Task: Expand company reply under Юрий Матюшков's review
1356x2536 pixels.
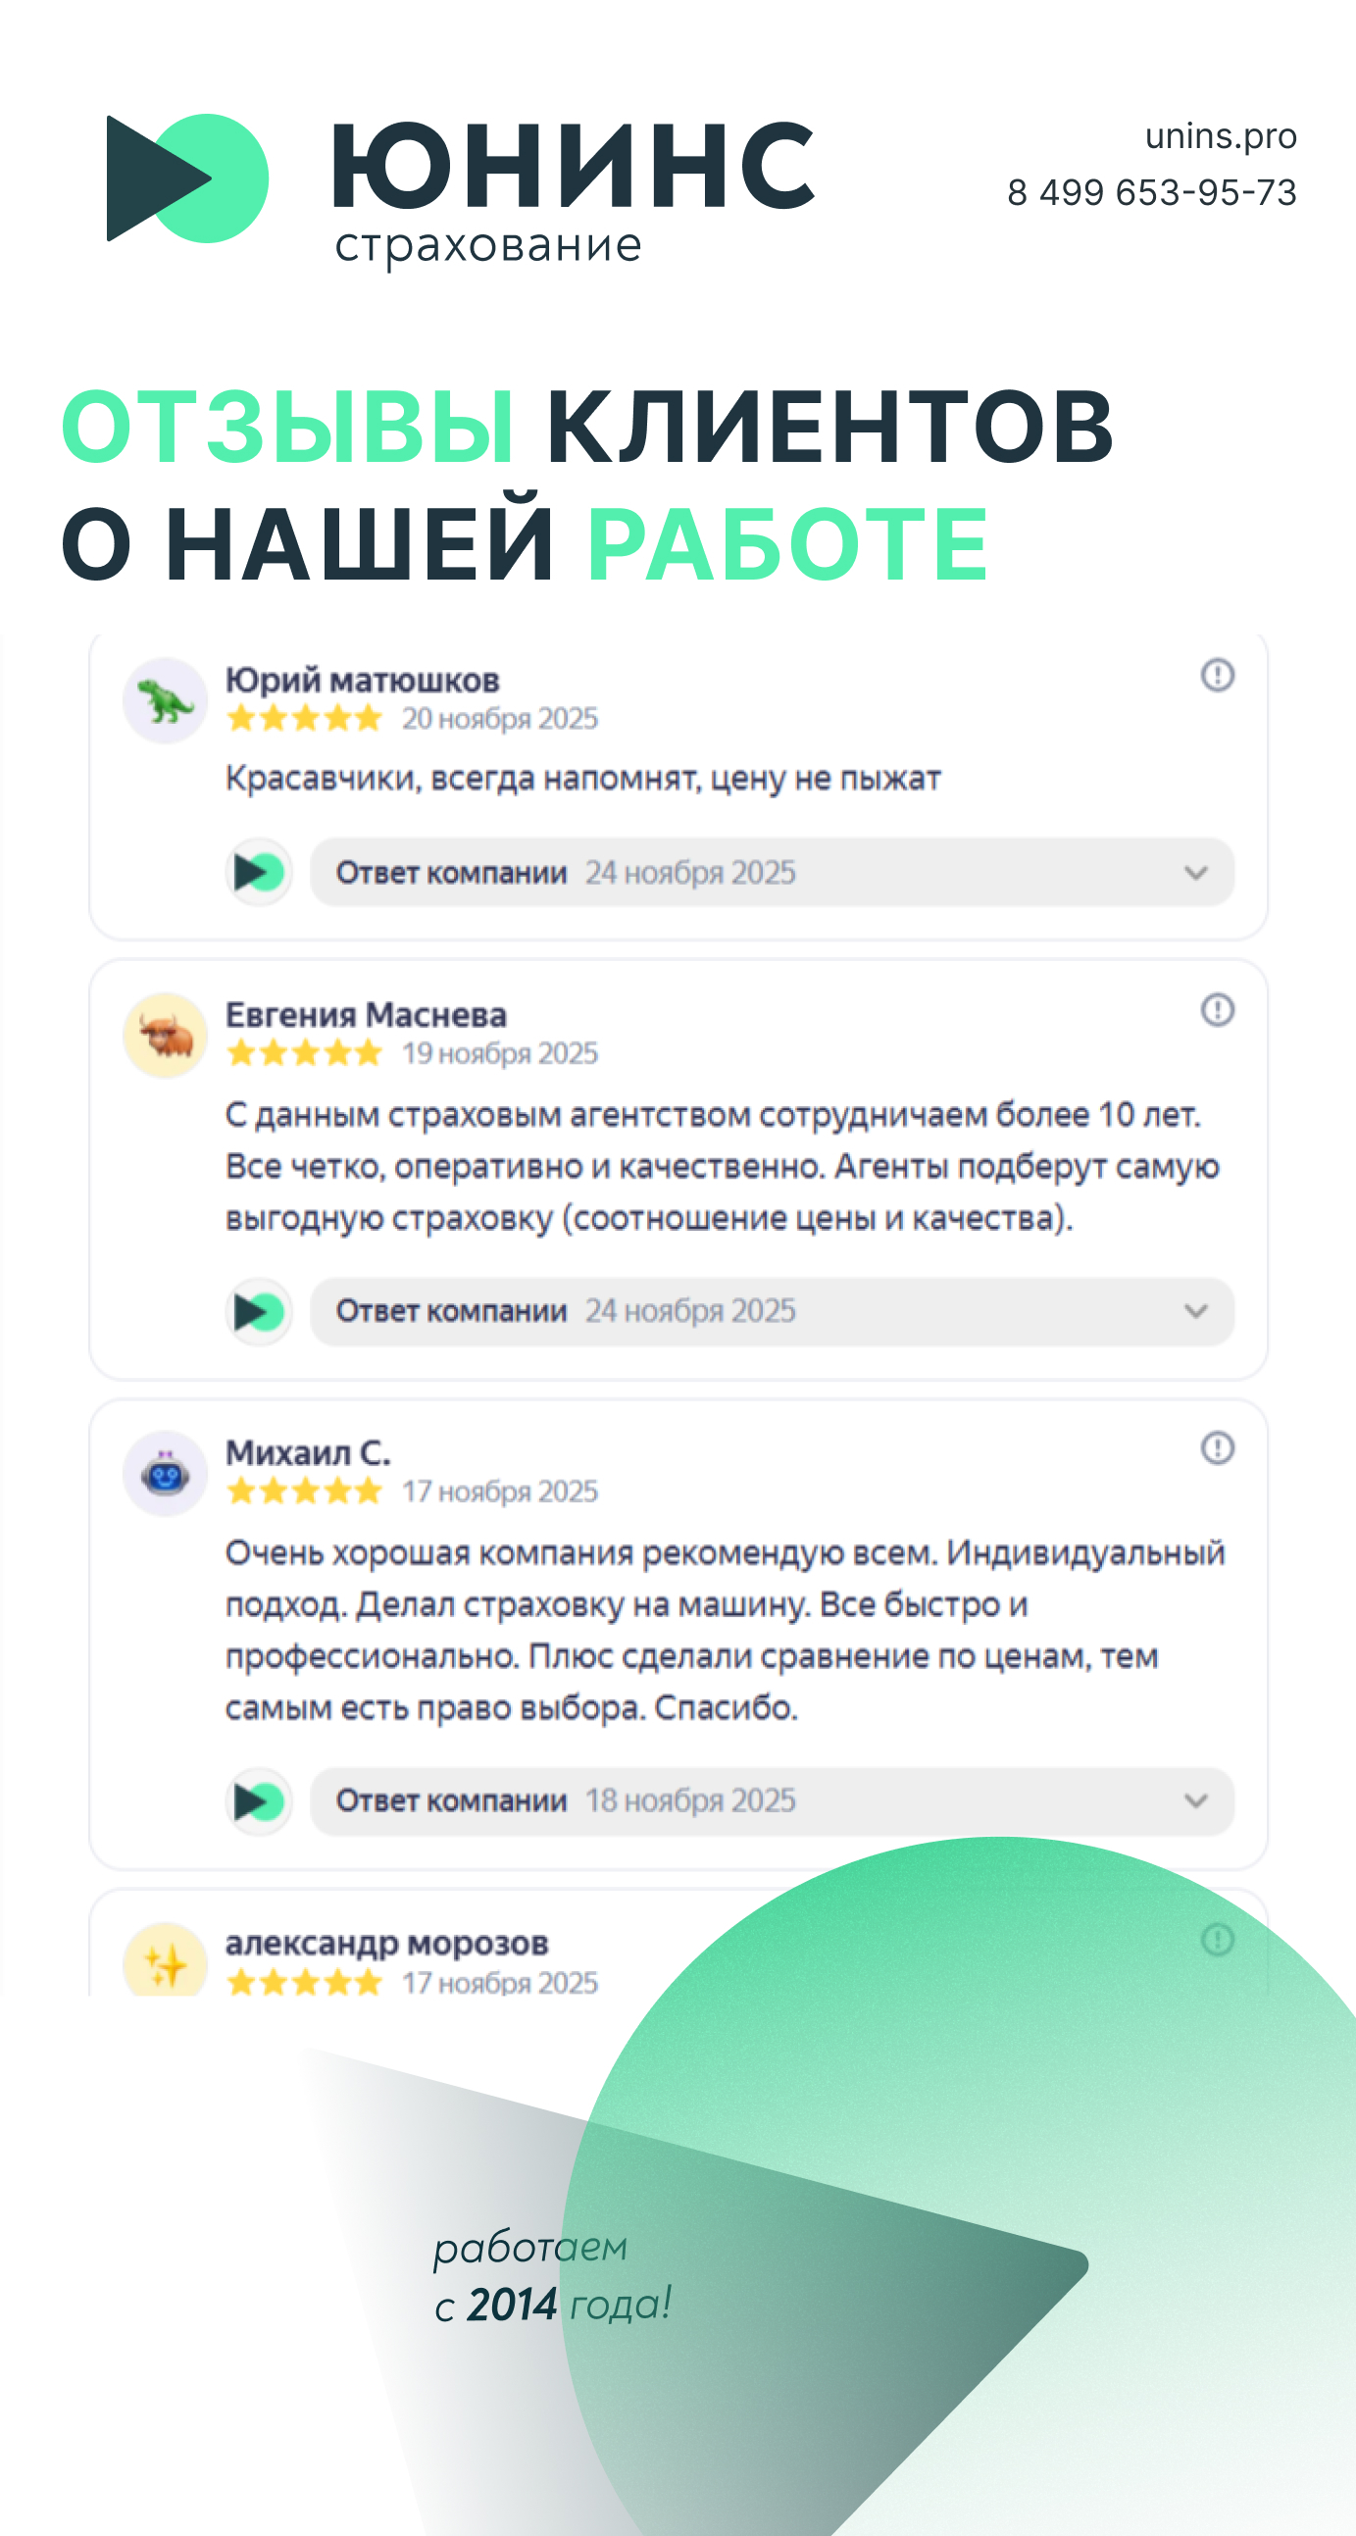Action: tap(1195, 873)
